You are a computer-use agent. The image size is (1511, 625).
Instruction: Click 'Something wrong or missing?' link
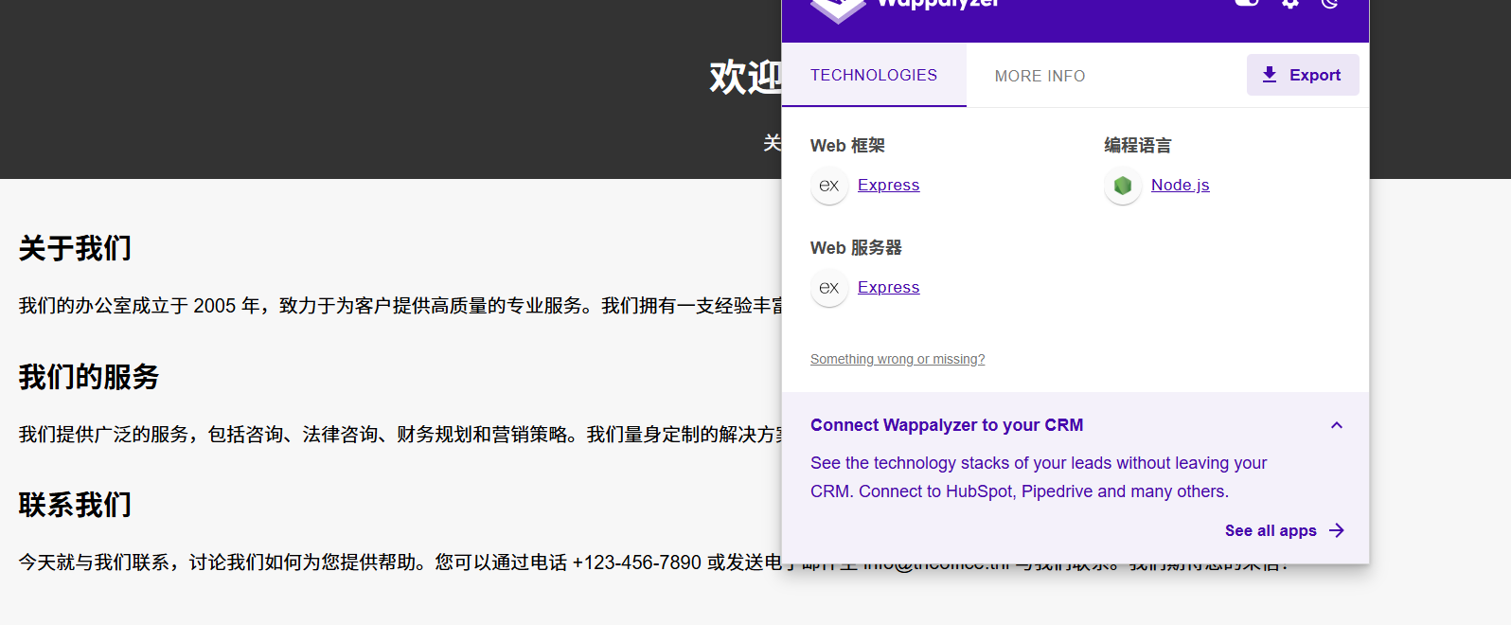pyautogui.click(x=898, y=359)
